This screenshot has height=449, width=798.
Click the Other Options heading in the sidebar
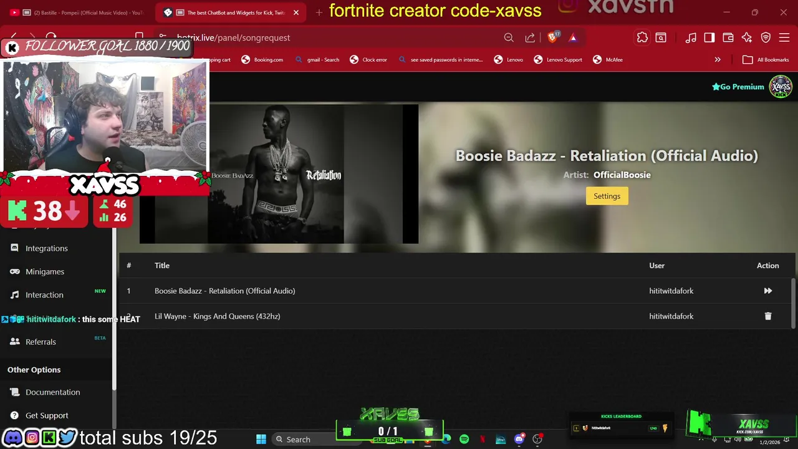(34, 370)
